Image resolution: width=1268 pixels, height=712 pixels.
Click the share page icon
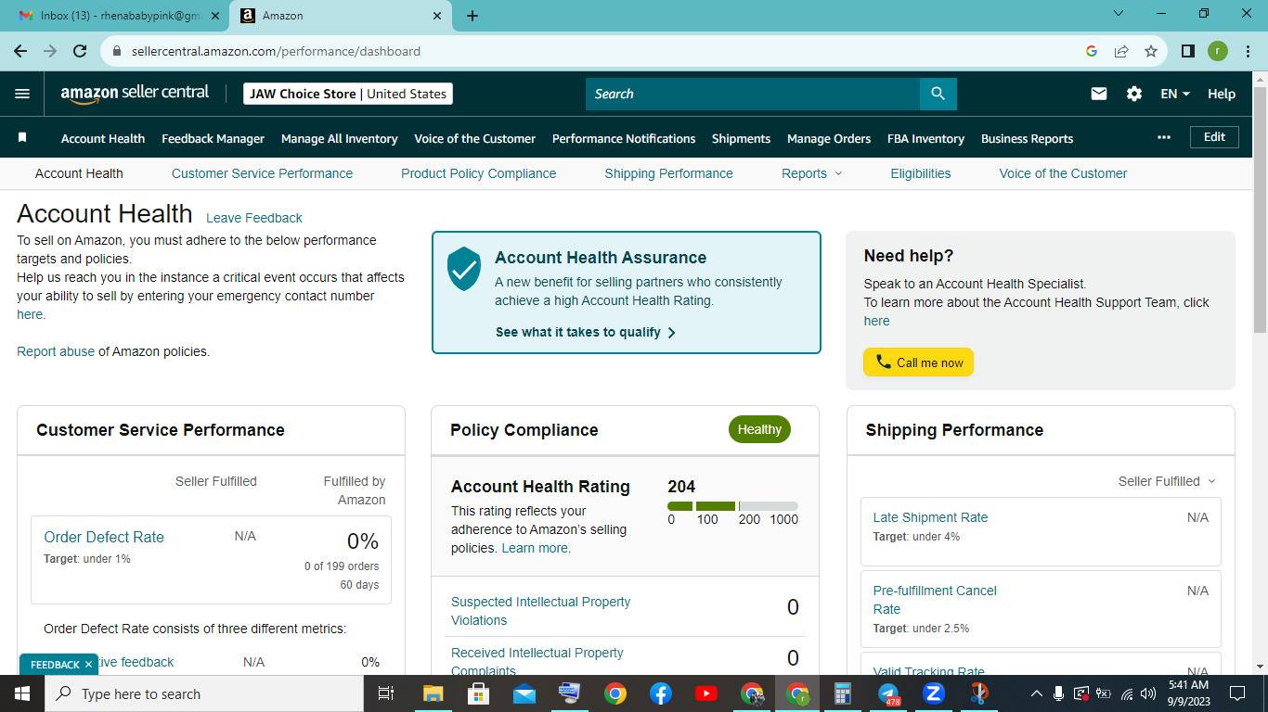click(1121, 51)
